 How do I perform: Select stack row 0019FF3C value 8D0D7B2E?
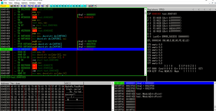(x=164, y=91)
